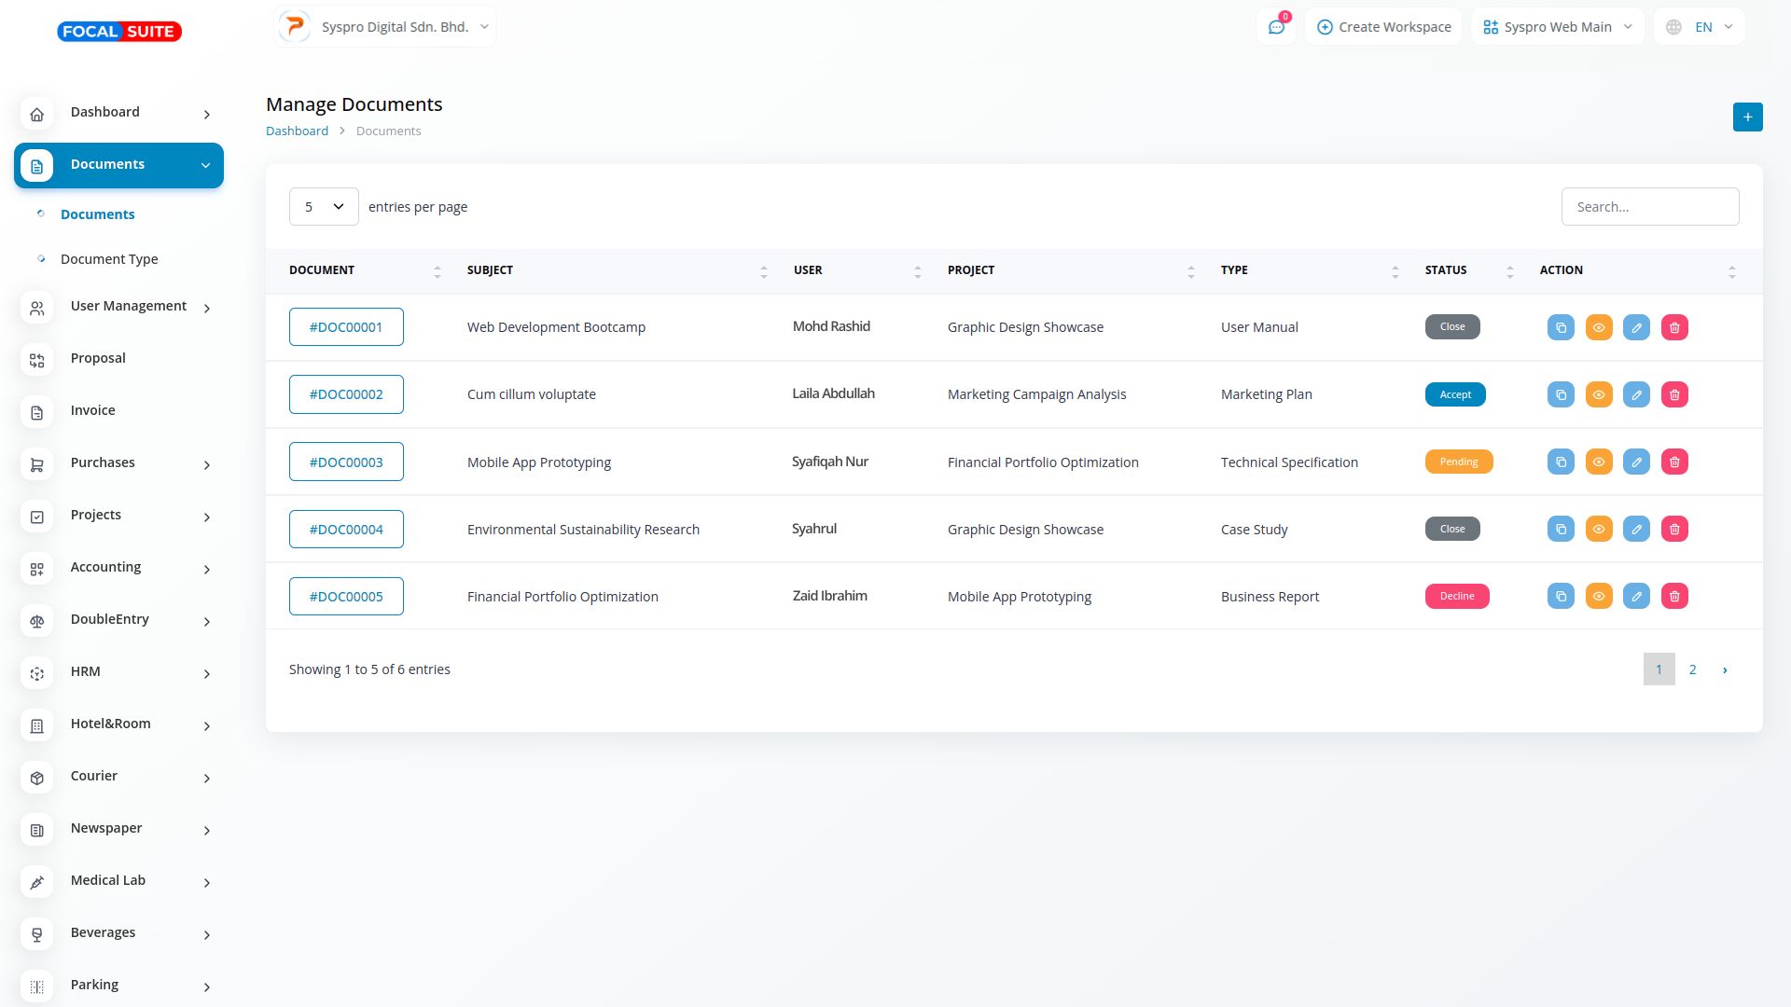Click the copy icon for #DOC00001
The image size is (1791, 1007).
point(1561,327)
